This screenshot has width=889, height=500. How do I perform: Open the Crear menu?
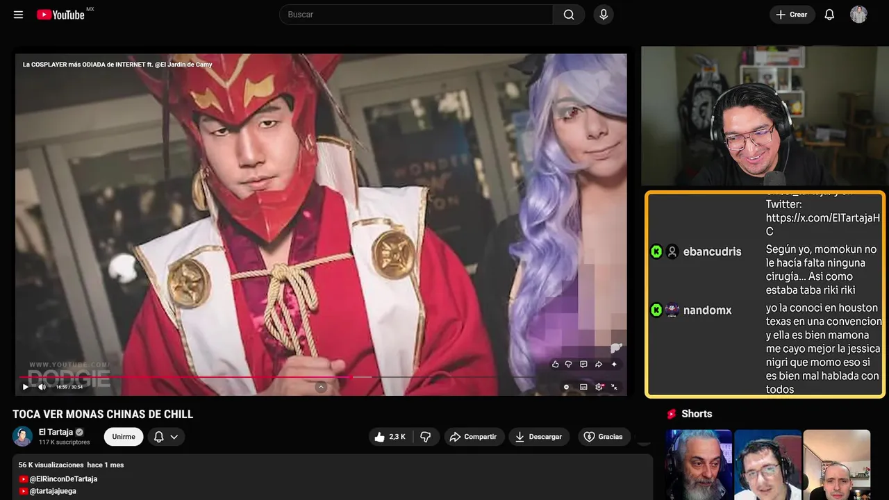click(792, 15)
